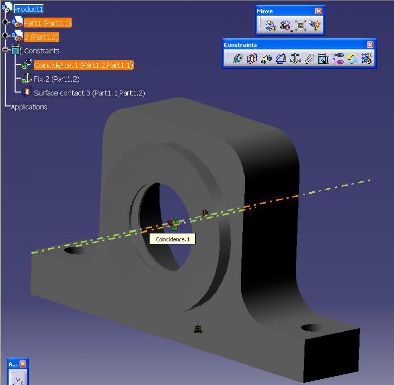Click the green coincidence symbol in viewport
The height and width of the screenshot is (385, 394).
(x=175, y=225)
